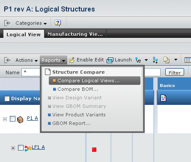This screenshot has height=162, width=191.
Task: Open the Categories dropdown
Action: click(x=31, y=23)
